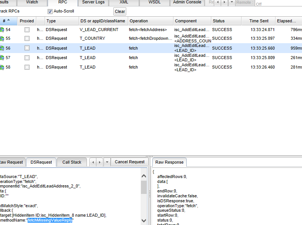Open the request tab picker dropdown
302x225 pixels.
107,162
